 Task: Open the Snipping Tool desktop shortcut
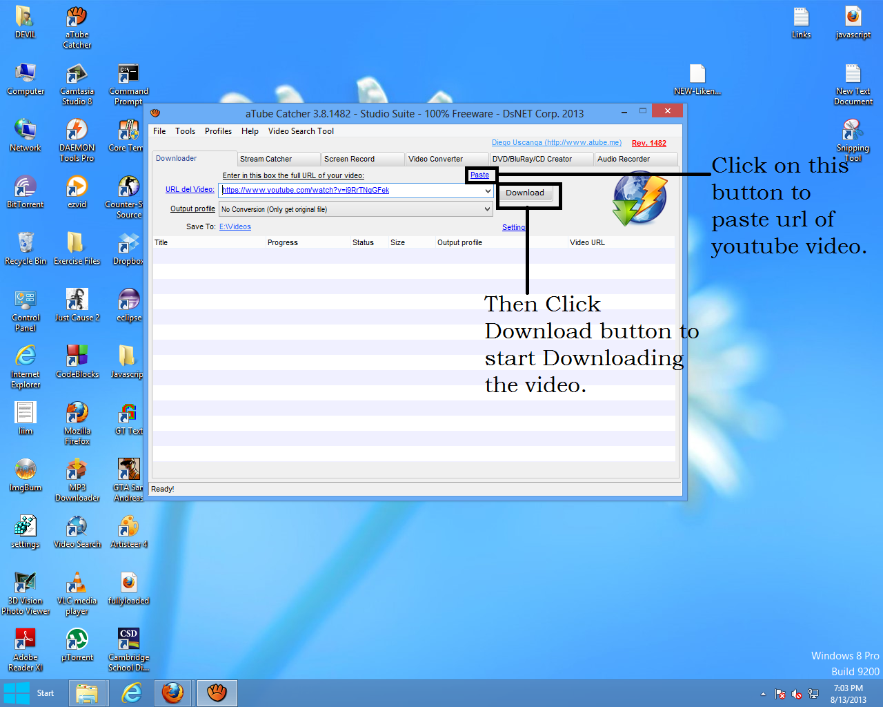click(853, 141)
